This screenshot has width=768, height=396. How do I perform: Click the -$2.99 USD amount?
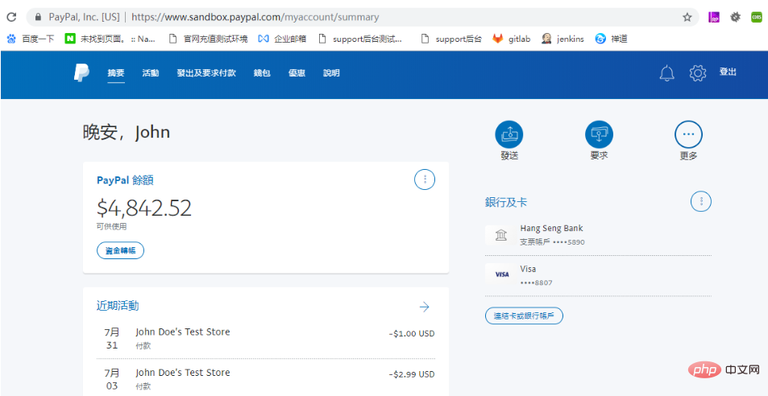[x=412, y=374]
